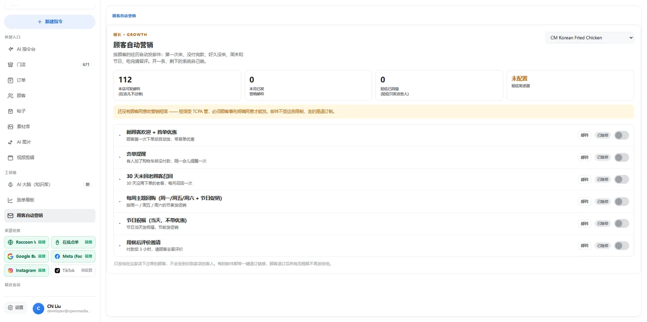Open the 素材库 image library icon

[11, 127]
